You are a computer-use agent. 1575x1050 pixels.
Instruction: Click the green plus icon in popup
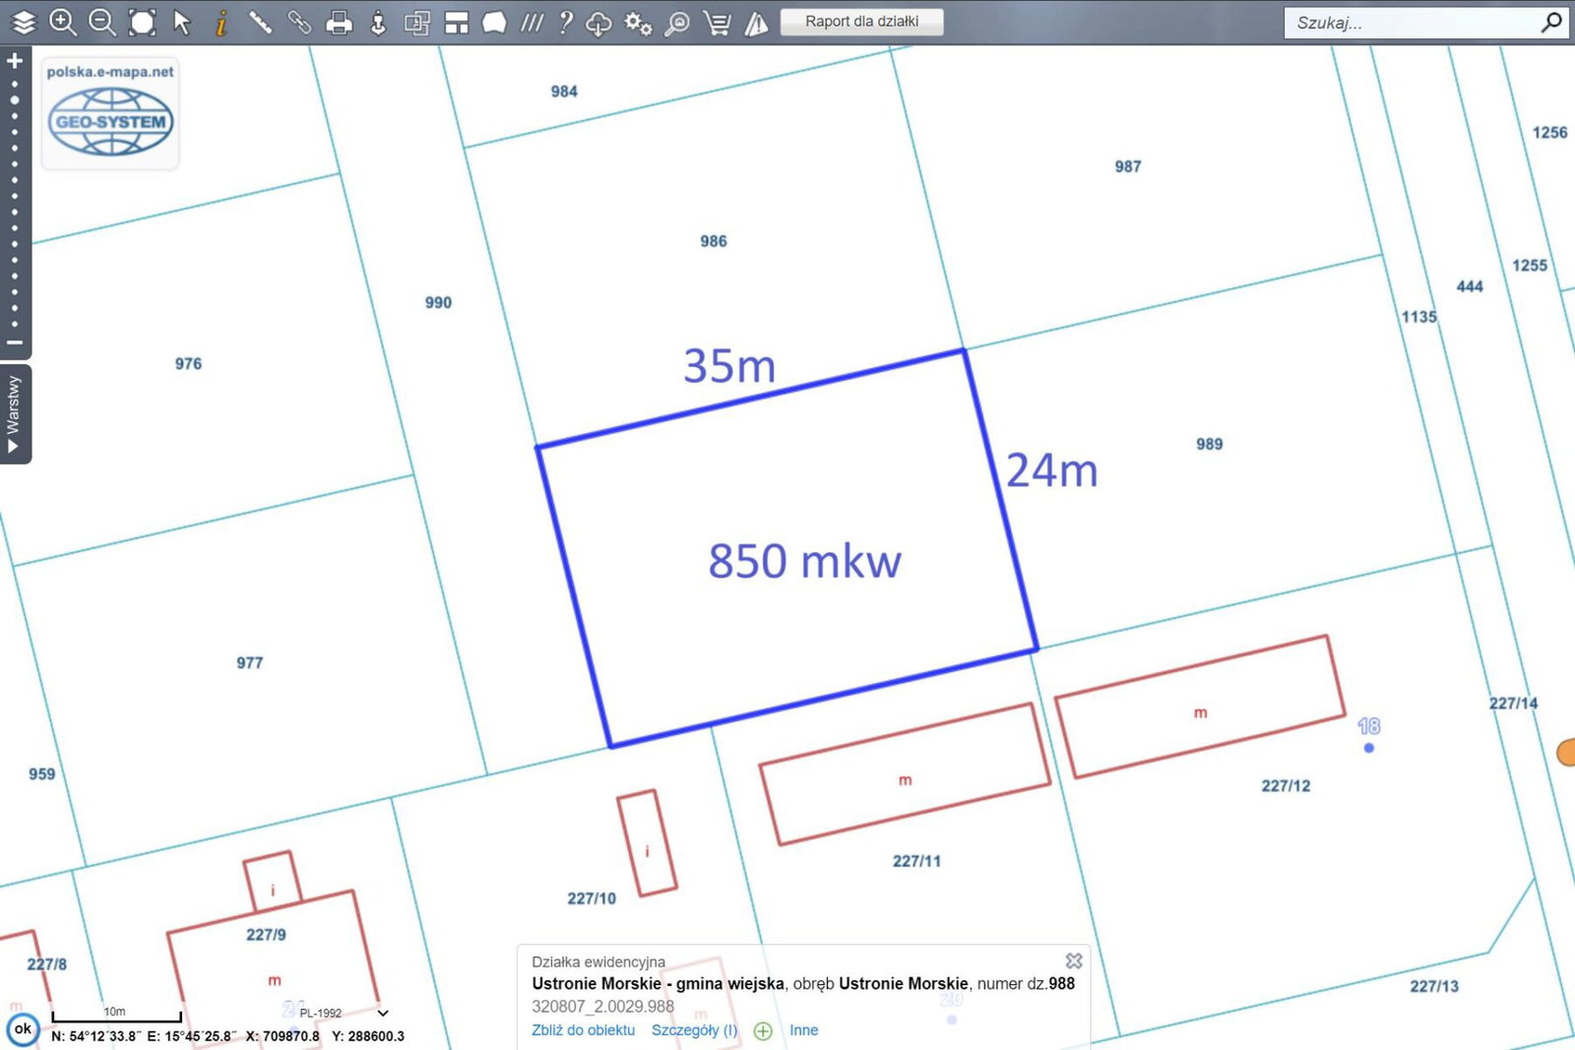point(763,1030)
